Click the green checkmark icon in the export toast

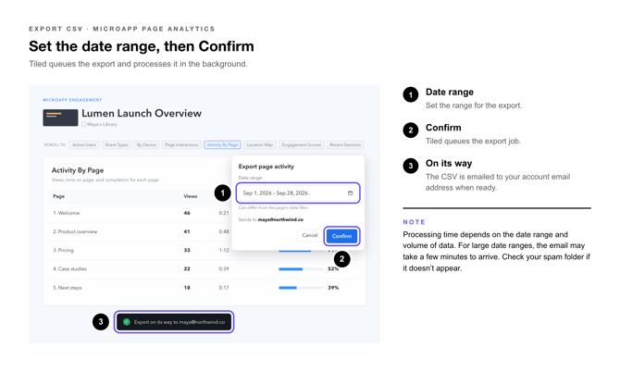pyautogui.click(x=127, y=322)
